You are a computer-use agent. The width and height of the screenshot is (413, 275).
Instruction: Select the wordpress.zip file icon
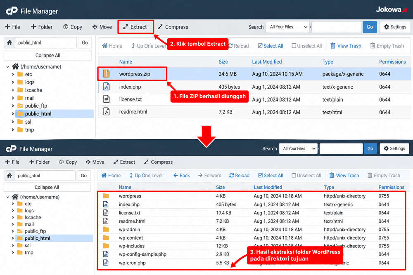click(x=107, y=74)
